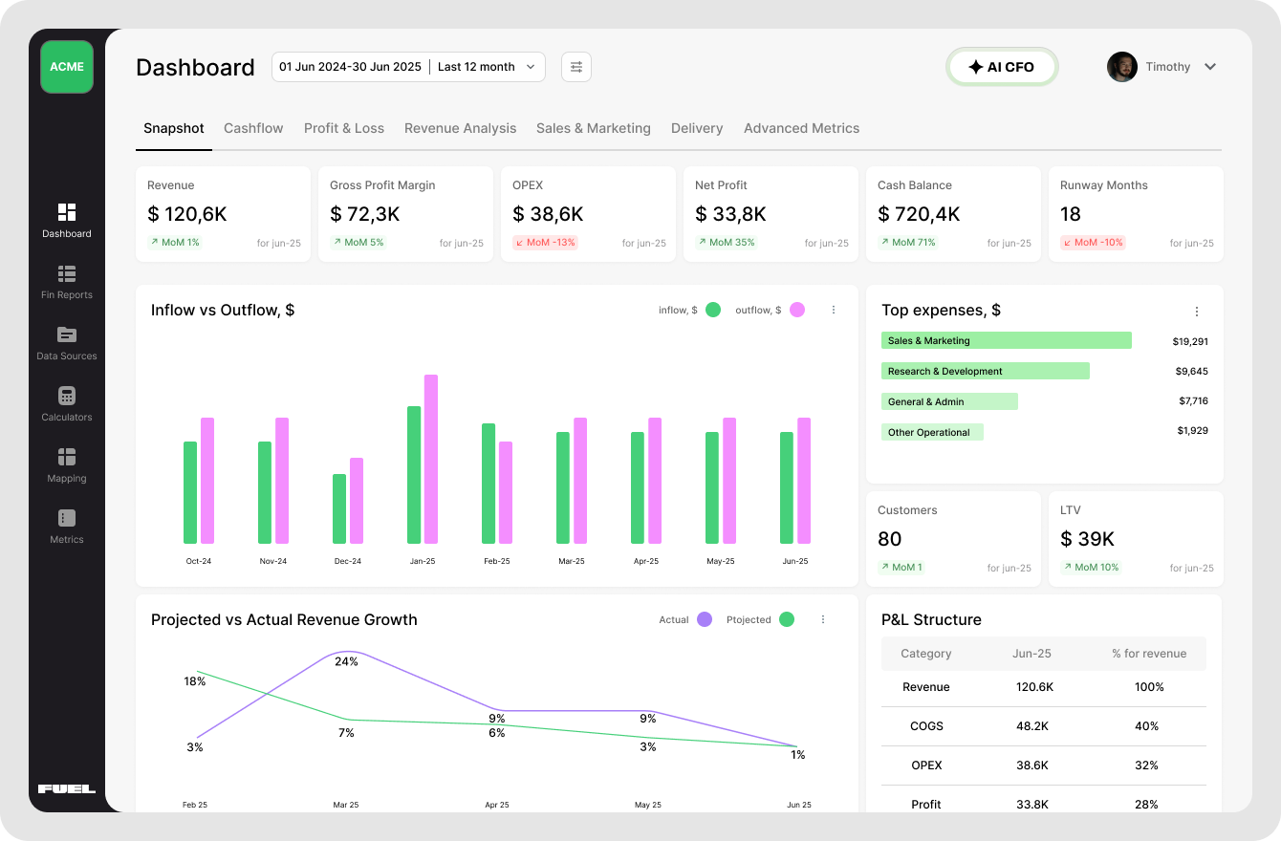Select the Sales & Marketing expense bar
1281x841 pixels.
pos(1006,340)
